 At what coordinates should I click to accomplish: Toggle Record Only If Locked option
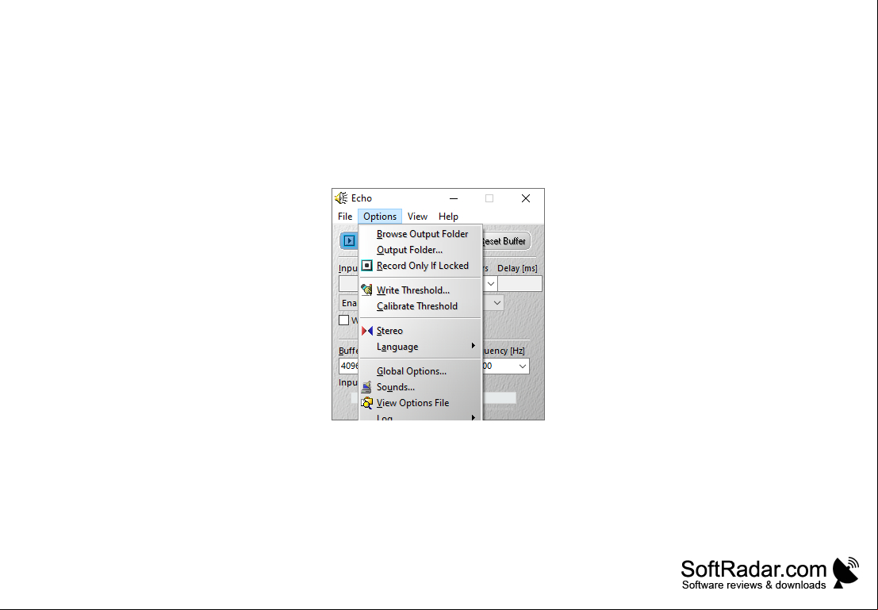(420, 266)
